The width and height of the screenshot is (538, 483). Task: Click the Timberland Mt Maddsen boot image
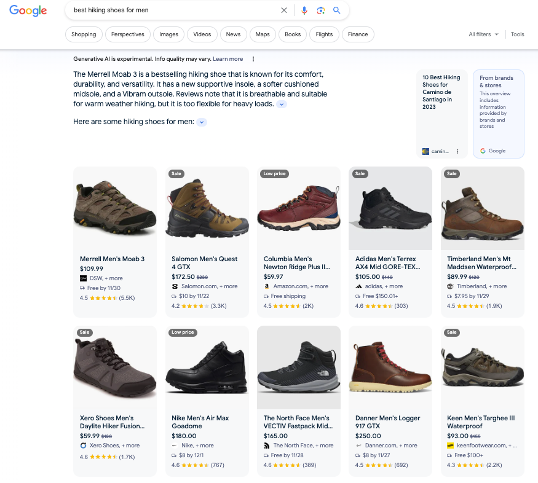coord(483,208)
